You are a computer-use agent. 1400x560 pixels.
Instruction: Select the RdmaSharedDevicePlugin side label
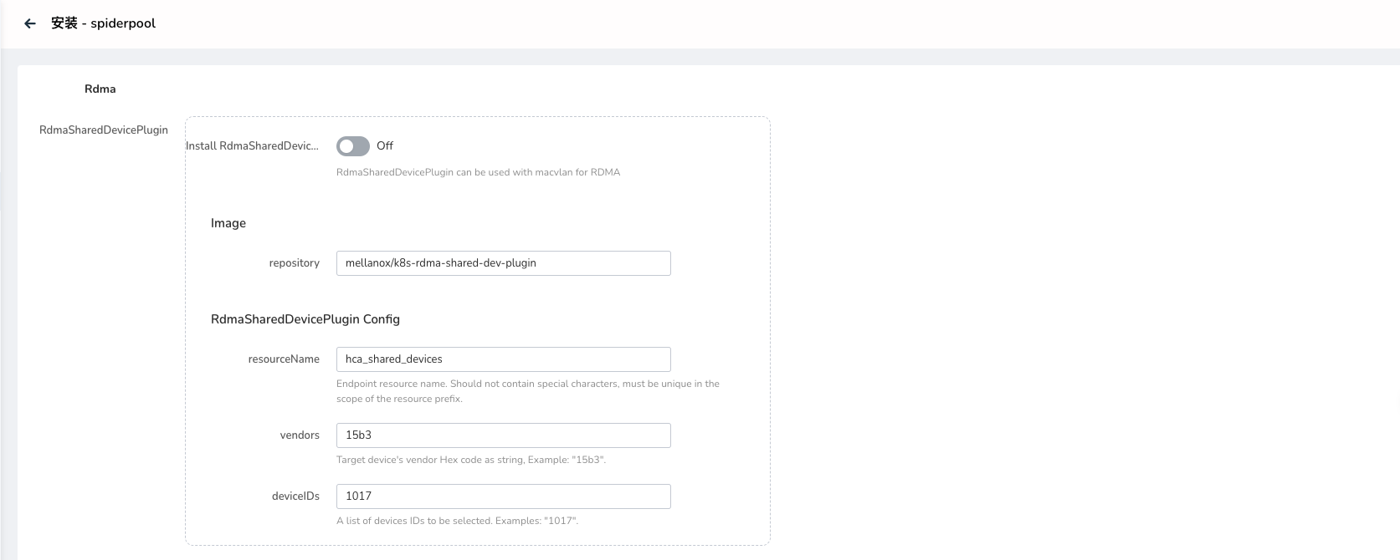(x=103, y=130)
